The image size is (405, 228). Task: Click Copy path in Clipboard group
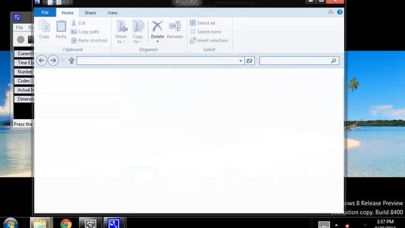point(85,32)
